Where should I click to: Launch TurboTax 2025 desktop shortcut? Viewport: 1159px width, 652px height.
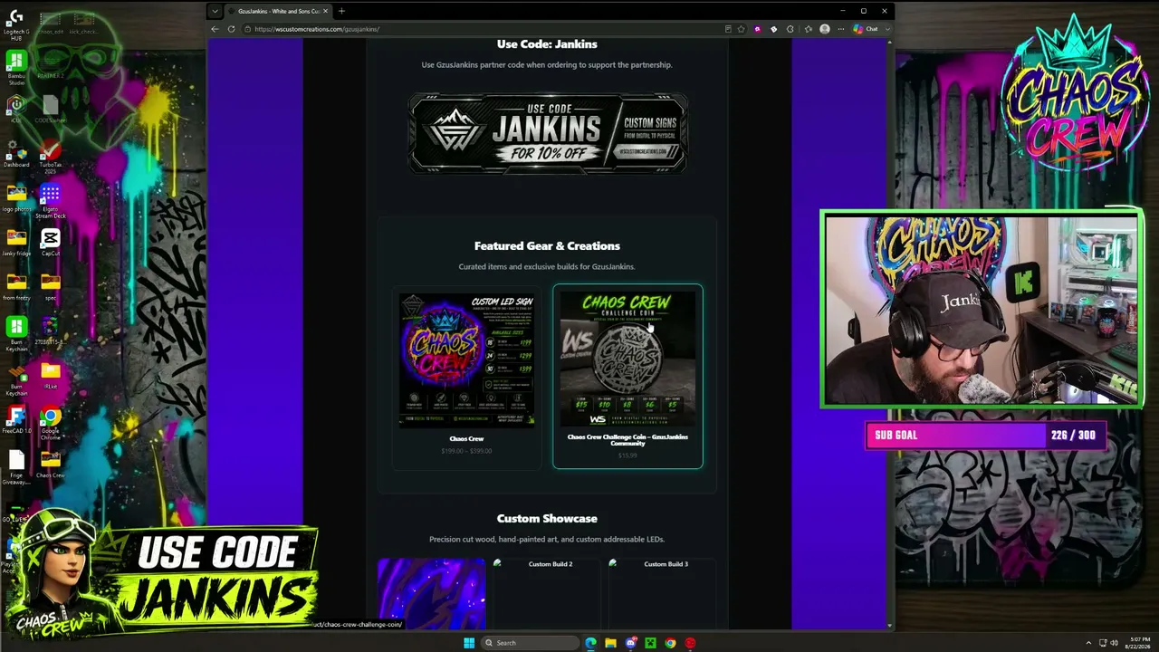[x=50, y=157]
